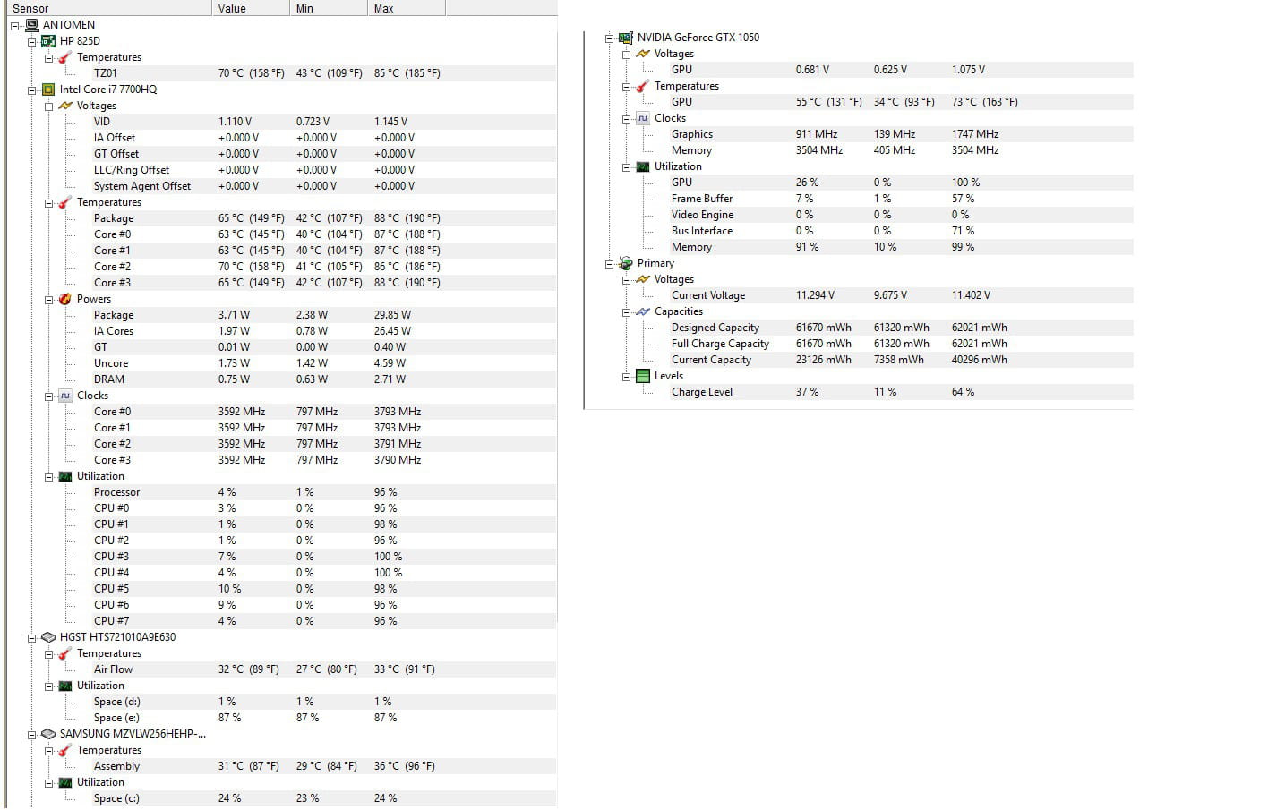Select the Charge Level row
The image size is (1268, 810).
(x=702, y=392)
